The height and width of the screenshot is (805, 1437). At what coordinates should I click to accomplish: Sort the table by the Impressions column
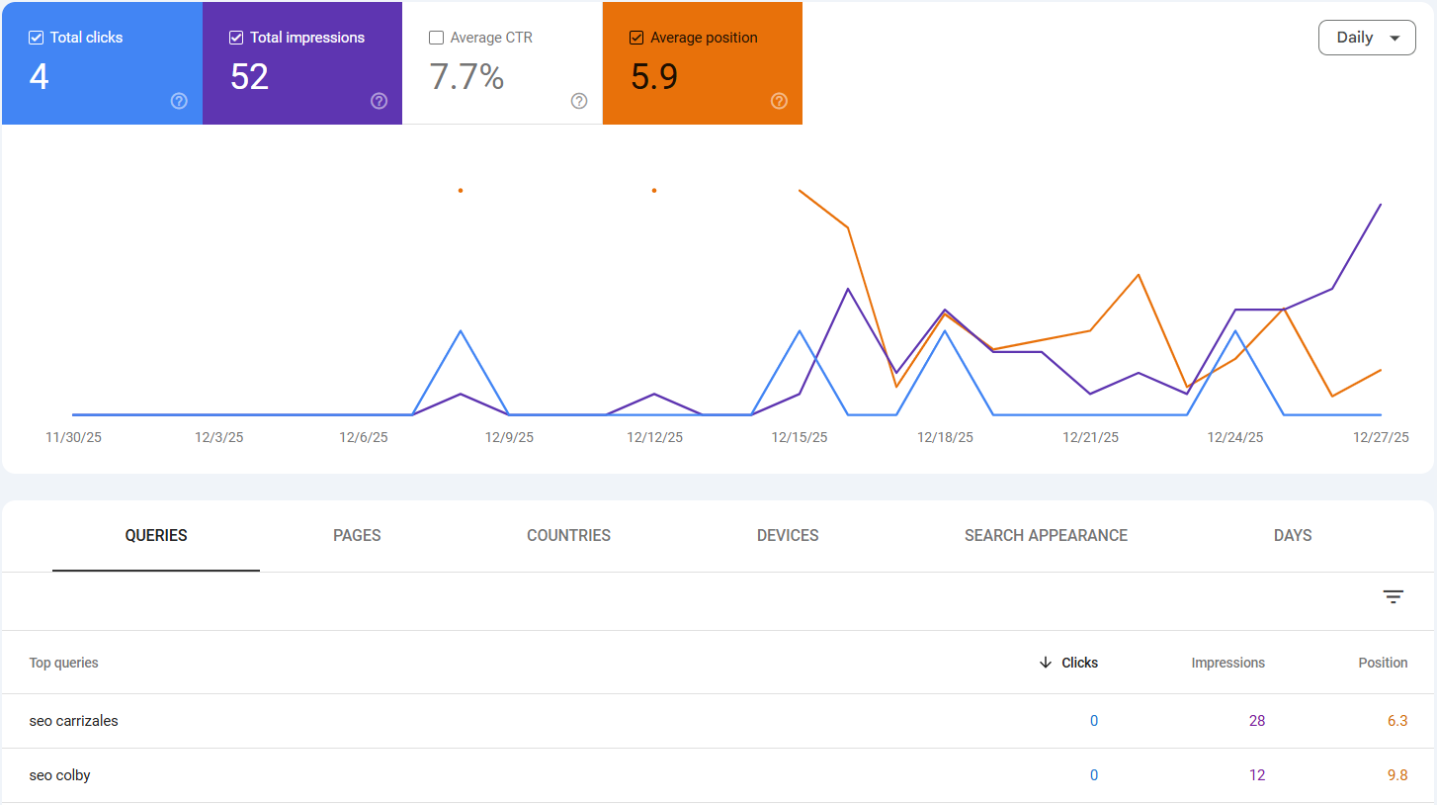click(x=1227, y=663)
